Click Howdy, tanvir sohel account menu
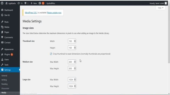The width and height of the screenshot is (170, 95). pos(157,3)
